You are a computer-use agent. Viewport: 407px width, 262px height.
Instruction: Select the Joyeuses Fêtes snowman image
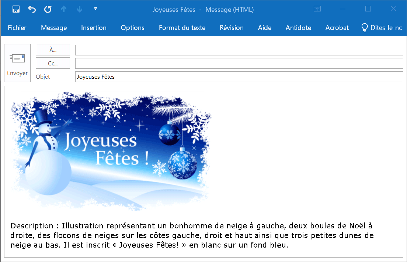tap(111, 151)
